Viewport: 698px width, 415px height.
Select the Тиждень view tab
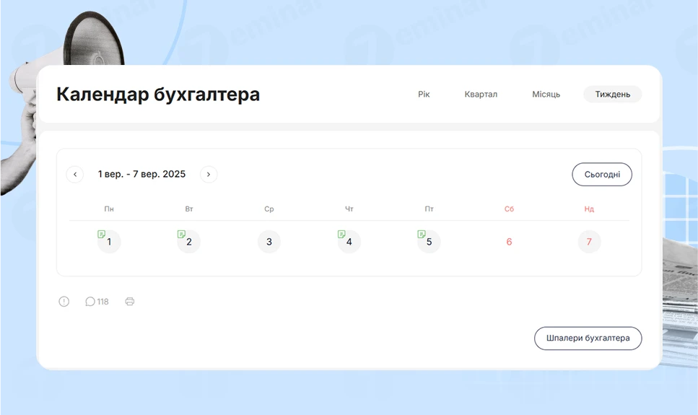coord(613,94)
